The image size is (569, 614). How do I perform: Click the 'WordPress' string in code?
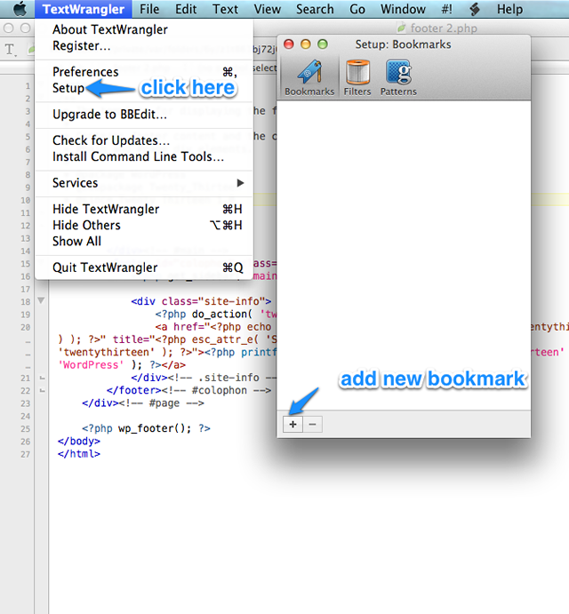pyautogui.click(x=91, y=365)
